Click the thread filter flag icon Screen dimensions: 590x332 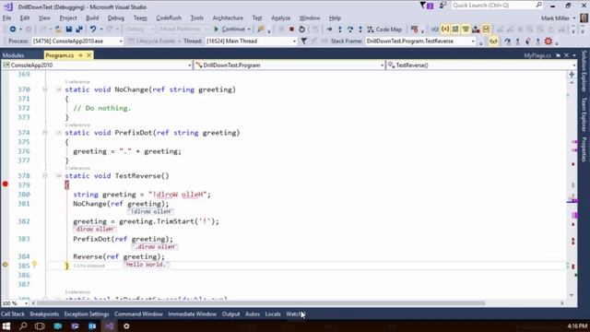click(x=303, y=41)
